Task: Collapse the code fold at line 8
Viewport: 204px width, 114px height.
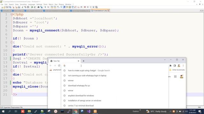Action: (12, 42)
